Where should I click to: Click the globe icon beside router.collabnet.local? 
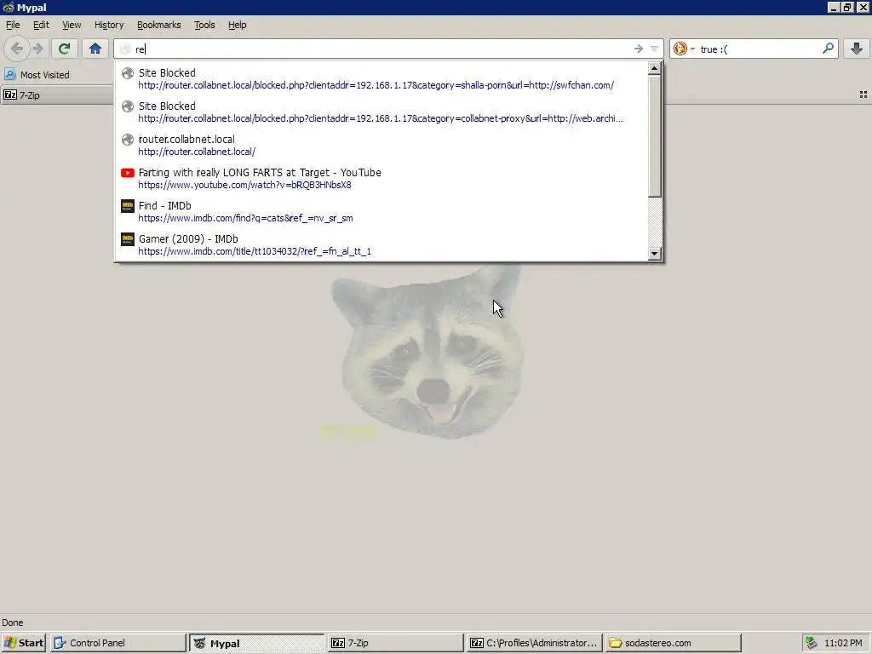point(128,140)
